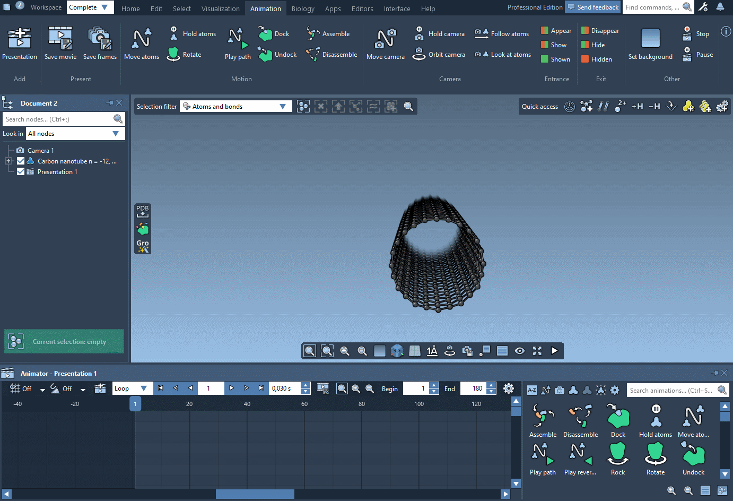Select the Rotate animation in the animator library

pos(656,459)
